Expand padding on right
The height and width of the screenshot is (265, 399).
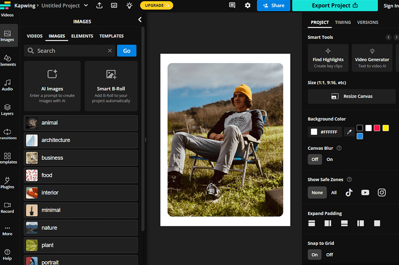tap(328, 223)
